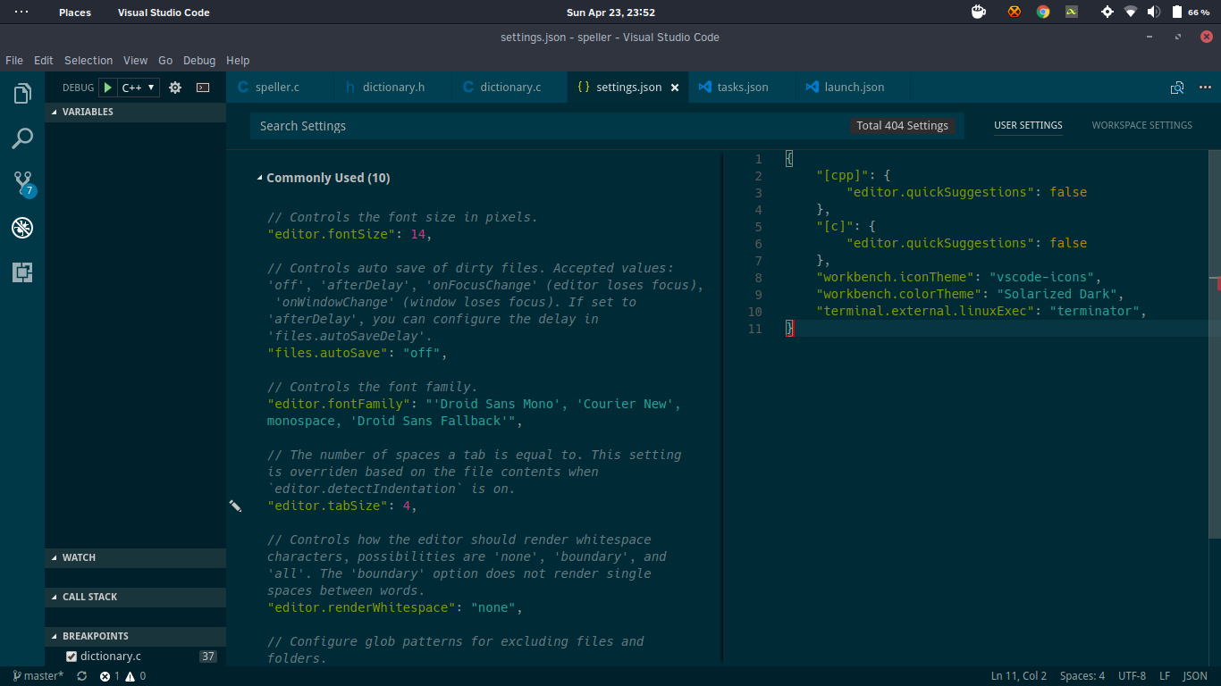Open the Help menu
Screen dimensions: 1221x686
pyautogui.click(x=238, y=61)
